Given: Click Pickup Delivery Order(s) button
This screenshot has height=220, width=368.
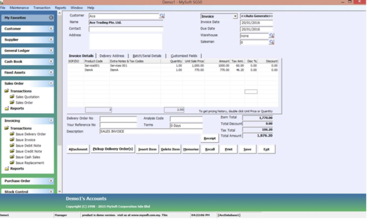Looking at the screenshot, I should click(x=113, y=149).
